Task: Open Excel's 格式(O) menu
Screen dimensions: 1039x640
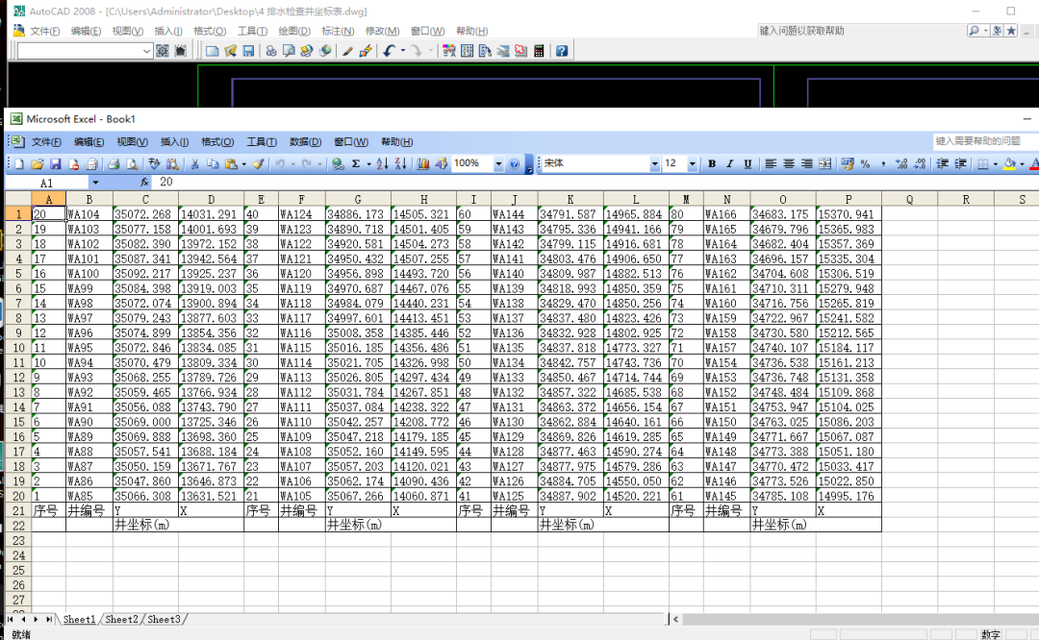Action: point(217,141)
